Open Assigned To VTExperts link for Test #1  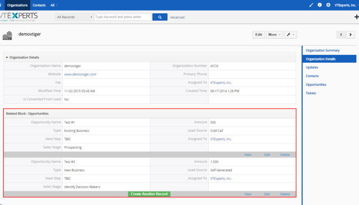tap(221, 139)
